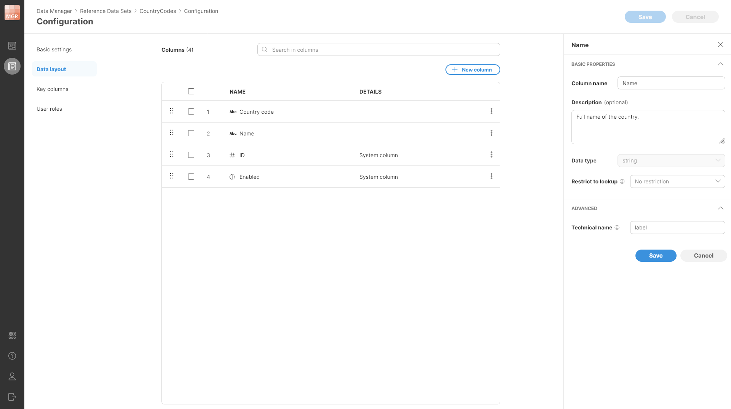Grab the drag handle of the ID row

coord(172,154)
